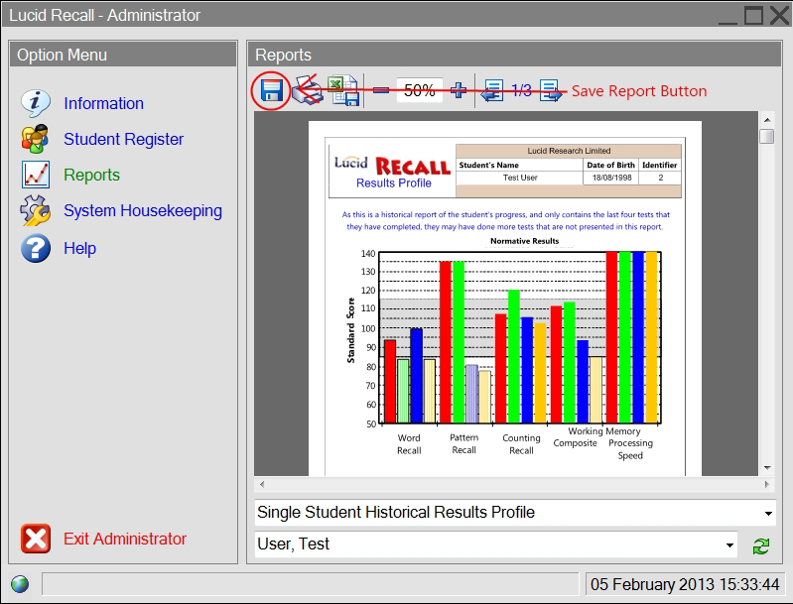Click the 'Normative Results' chart title
The width and height of the screenshot is (793, 604).
point(524,241)
